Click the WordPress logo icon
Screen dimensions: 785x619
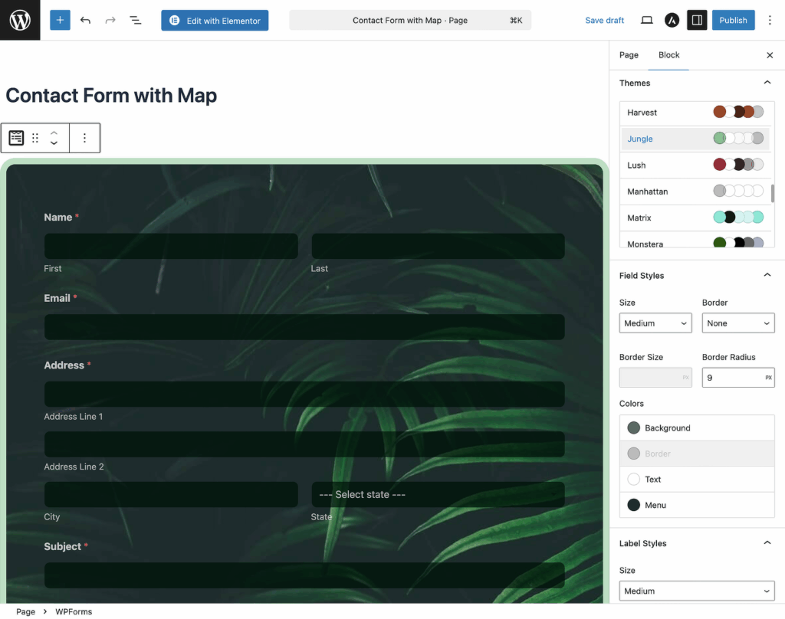tap(20, 20)
